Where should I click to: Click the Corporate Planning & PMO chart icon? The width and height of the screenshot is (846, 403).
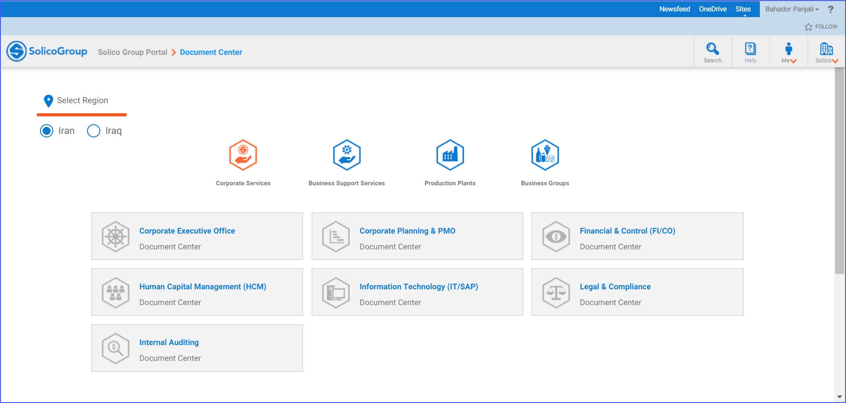(336, 237)
